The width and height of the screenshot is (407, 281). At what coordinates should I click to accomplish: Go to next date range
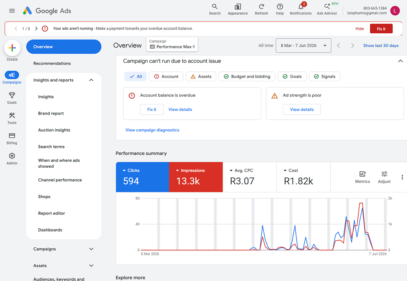(352, 45)
